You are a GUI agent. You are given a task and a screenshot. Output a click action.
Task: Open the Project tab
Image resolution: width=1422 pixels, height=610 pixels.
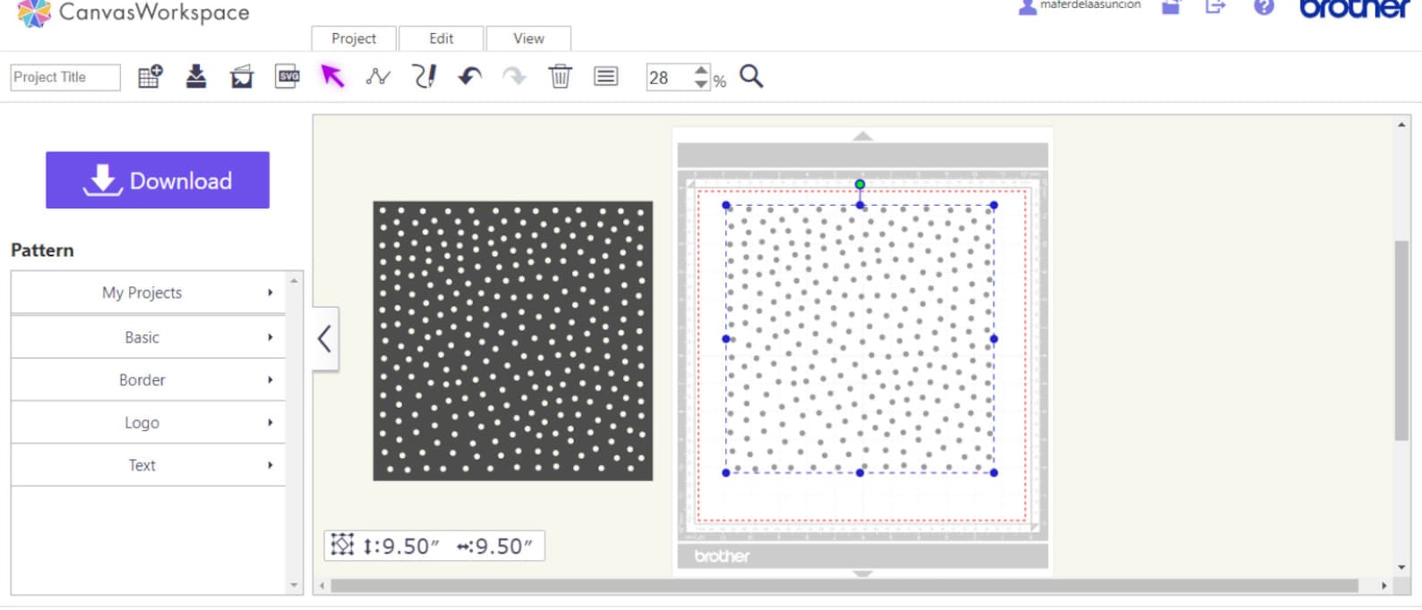pos(354,38)
